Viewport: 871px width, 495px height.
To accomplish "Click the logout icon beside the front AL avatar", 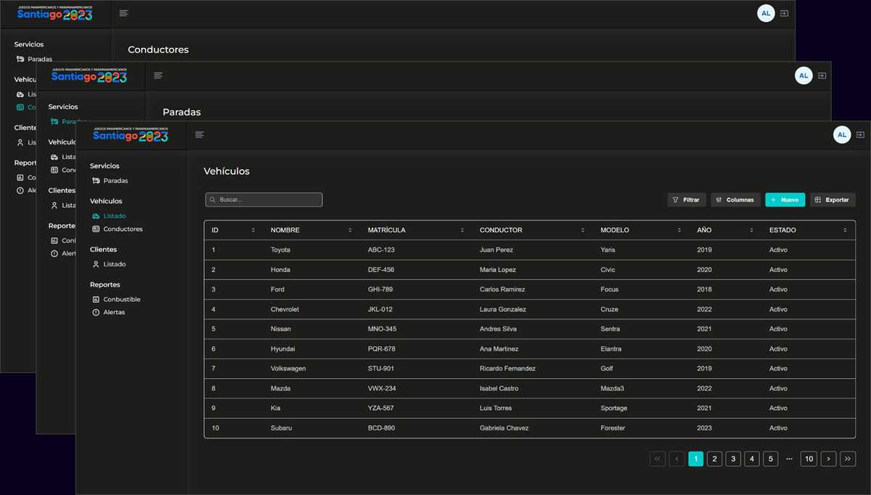I will click(x=860, y=134).
